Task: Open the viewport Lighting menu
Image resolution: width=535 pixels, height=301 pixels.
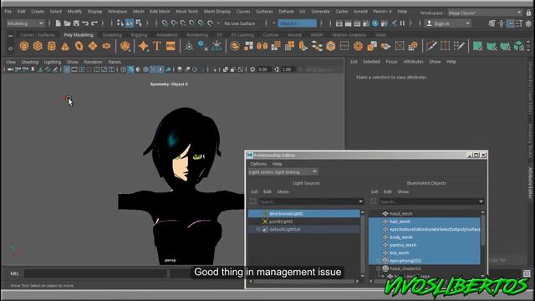Action: (52, 62)
